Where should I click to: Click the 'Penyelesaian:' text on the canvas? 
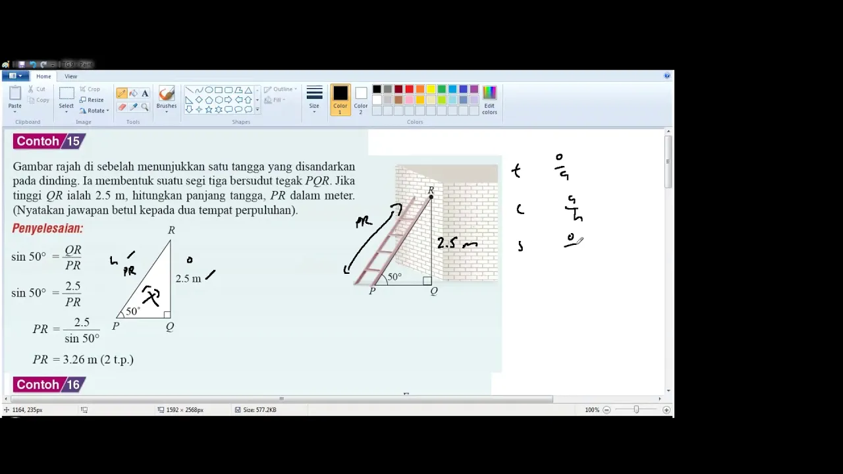pos(47,228)
